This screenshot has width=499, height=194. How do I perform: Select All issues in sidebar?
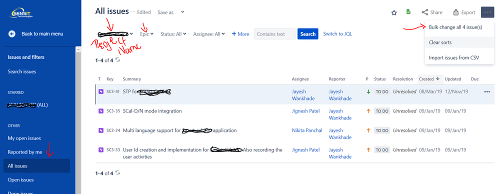pyautogui.click(x=36, y=165)
